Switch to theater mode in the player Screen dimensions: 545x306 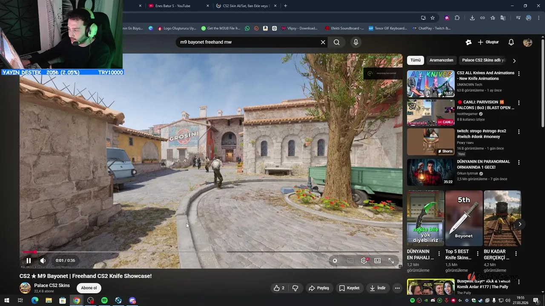[377, 261]
